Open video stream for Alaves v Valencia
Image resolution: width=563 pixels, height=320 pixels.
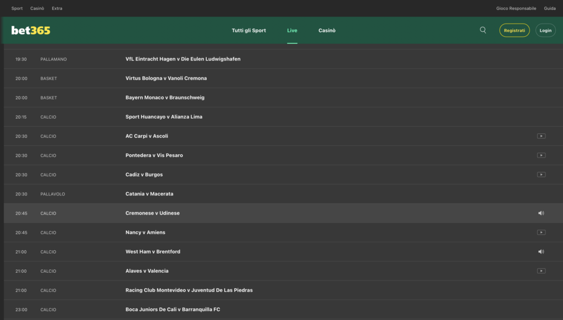point(541,271)
